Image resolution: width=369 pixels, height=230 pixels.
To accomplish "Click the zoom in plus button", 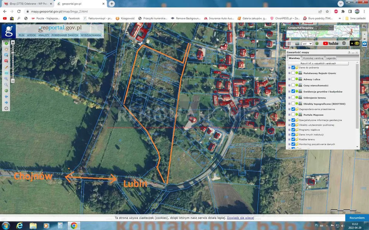I will 13,43.
